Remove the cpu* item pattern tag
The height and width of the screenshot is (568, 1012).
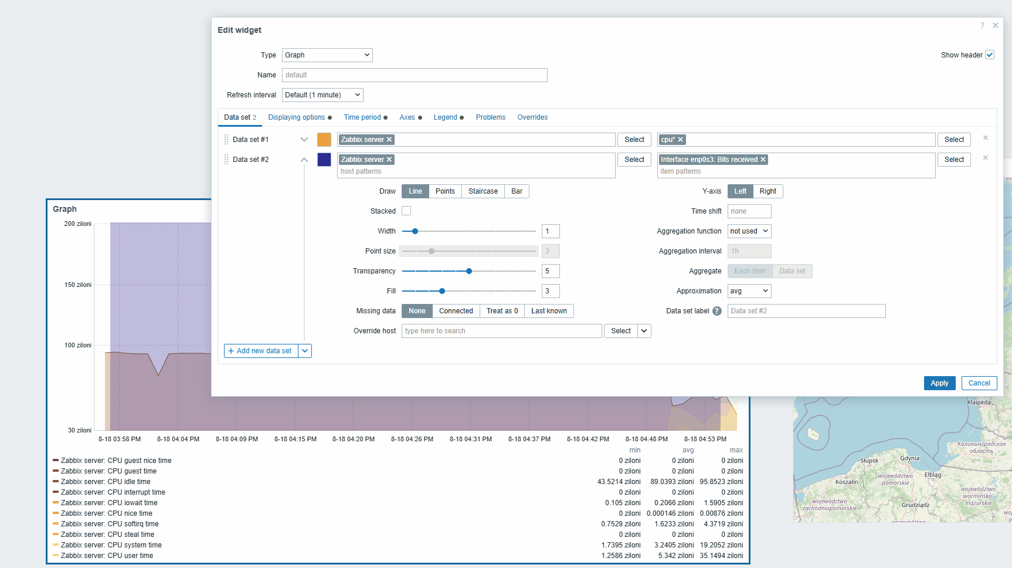tap(680, 140)
